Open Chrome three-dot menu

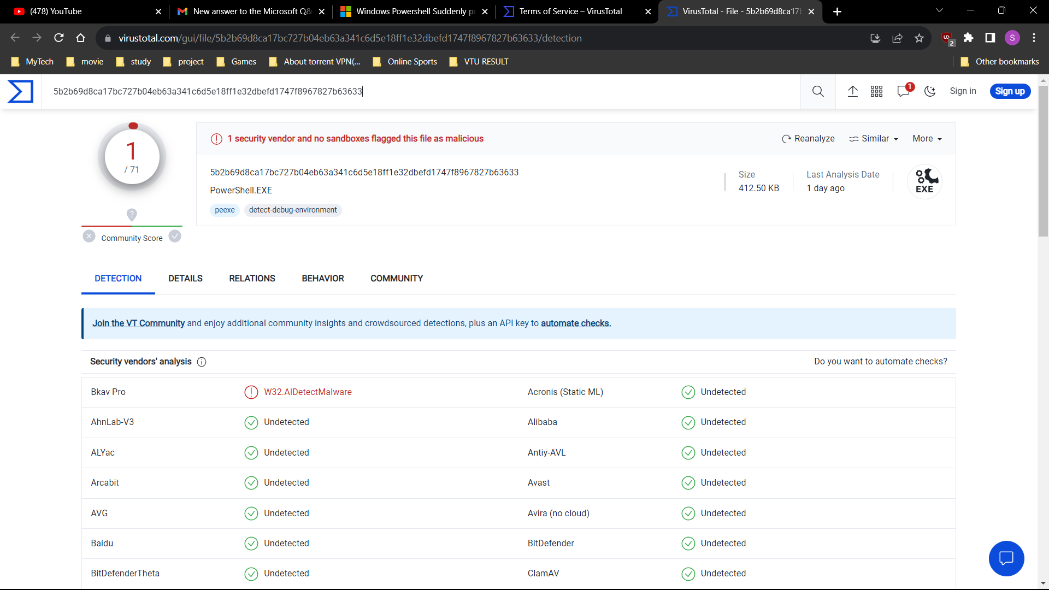click(1034, 38)
